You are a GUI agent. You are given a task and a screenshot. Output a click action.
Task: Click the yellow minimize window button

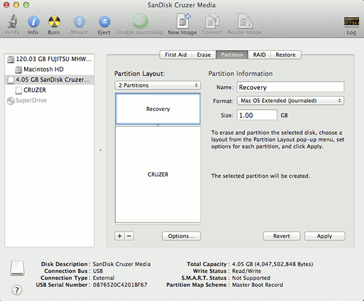tap(16, 5)
